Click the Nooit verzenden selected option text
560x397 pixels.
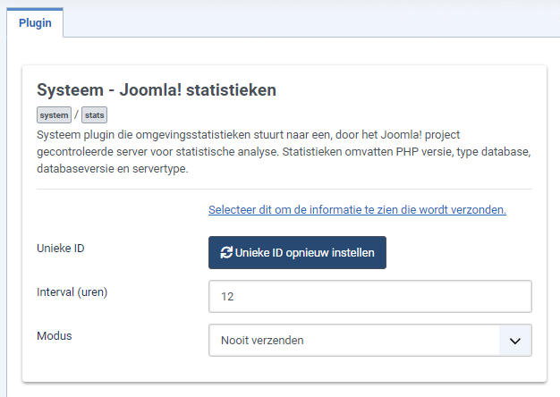tap(262, 341)
